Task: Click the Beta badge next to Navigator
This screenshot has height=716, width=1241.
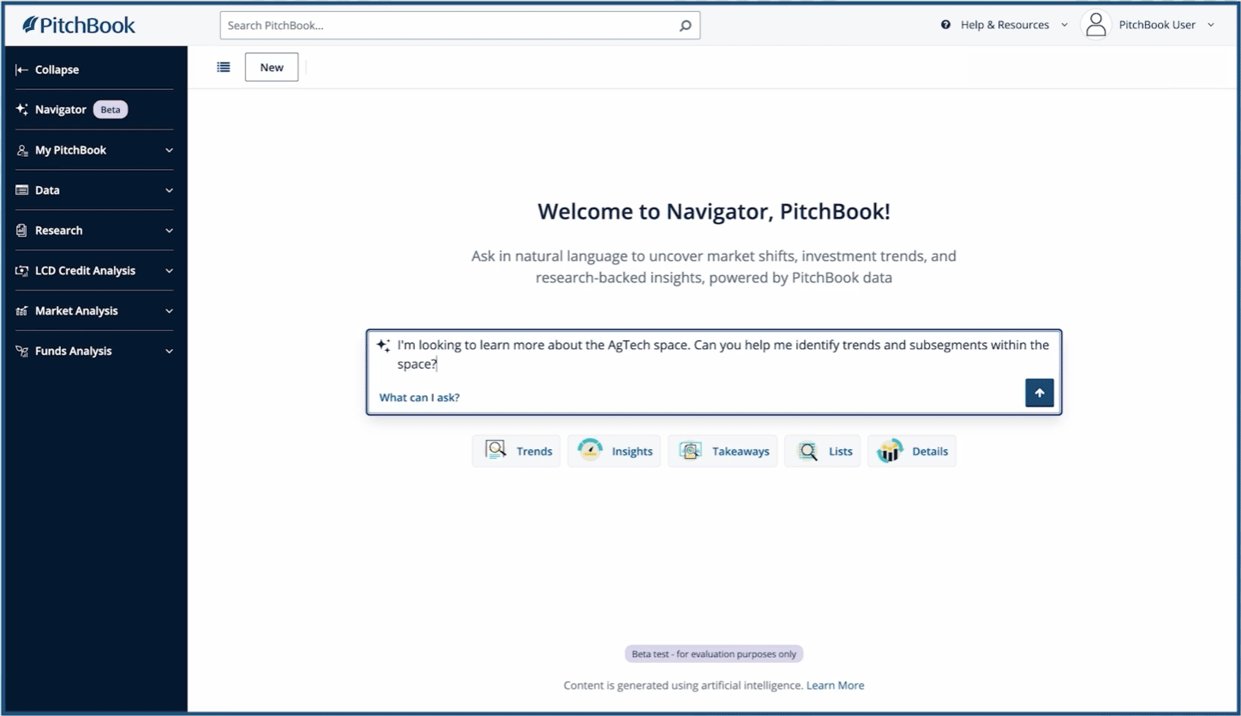Action: (111, 110)
